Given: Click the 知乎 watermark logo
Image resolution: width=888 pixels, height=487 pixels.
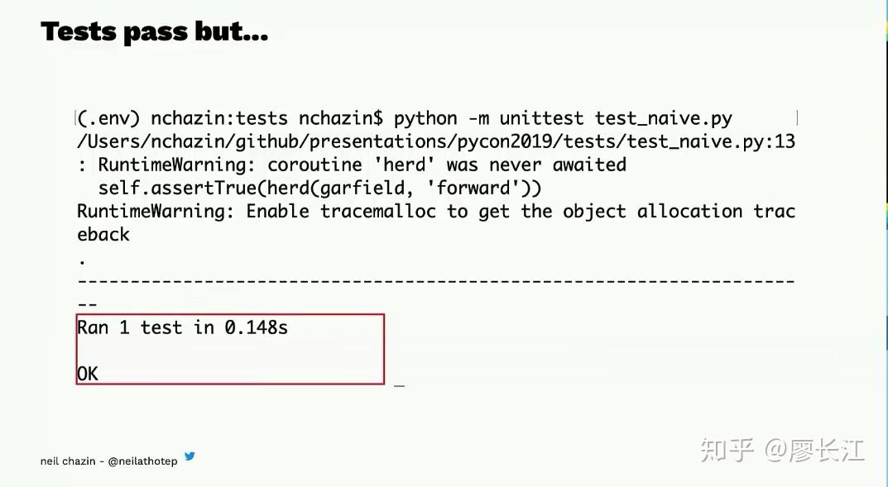Looking at the screenshot, I should pyautogui.click(x=727, y=450).
